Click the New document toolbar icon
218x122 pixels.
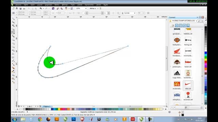(13, 8)
